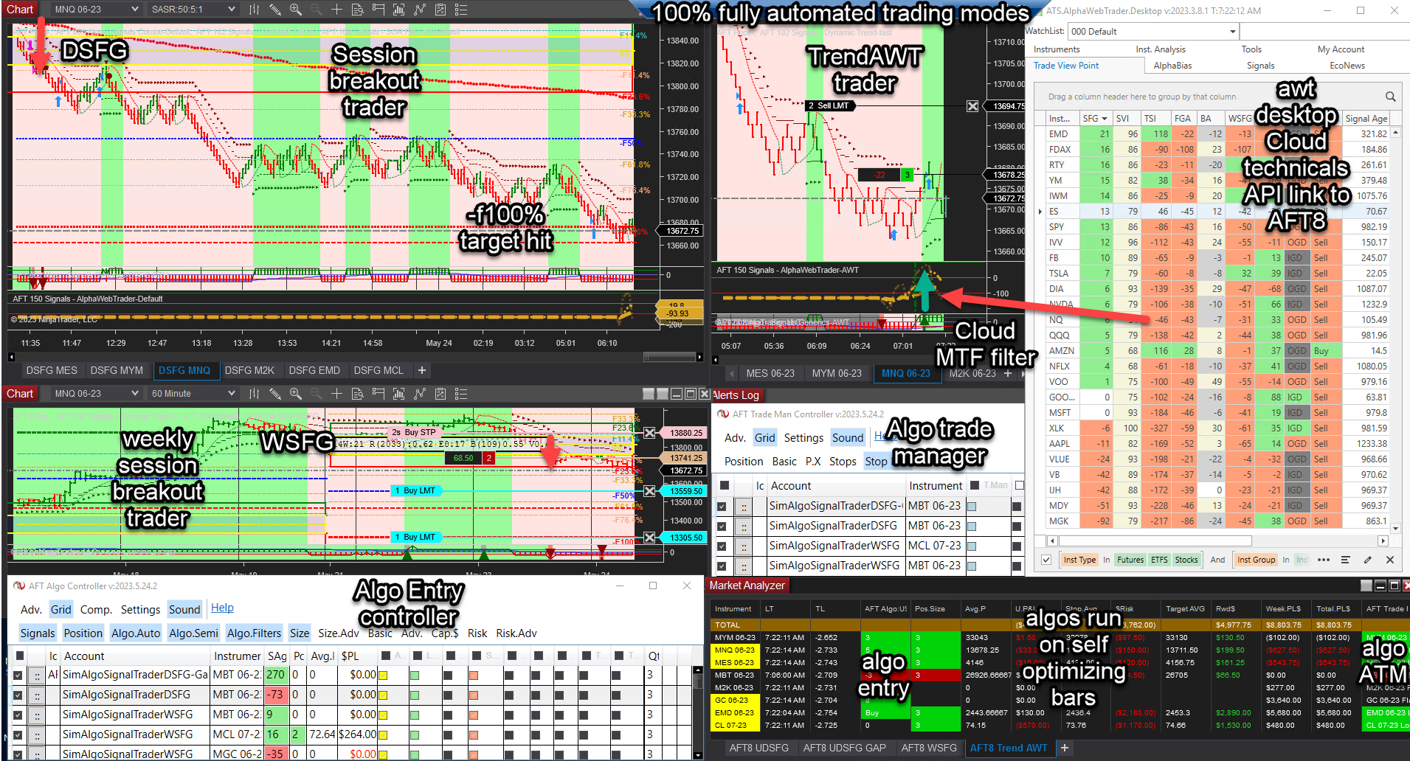Switch to the DSFG EMD chart tab
Viewport: 1410px width, 761px height.
click(x=316, y=370)
